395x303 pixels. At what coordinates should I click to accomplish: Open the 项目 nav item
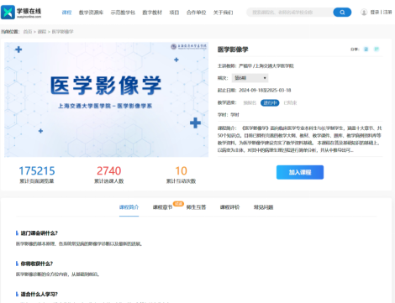coord(174,13)
